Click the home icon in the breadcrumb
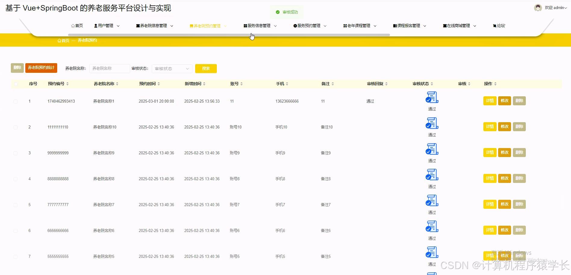Viewport: 571px width, 275px height. coord(59,41)
